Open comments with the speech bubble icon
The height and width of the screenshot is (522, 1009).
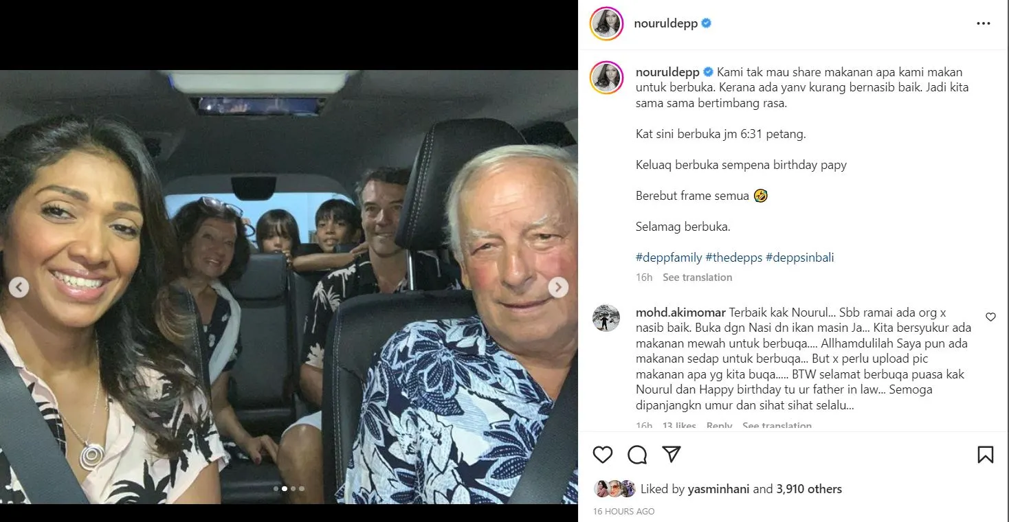(637, 455)
